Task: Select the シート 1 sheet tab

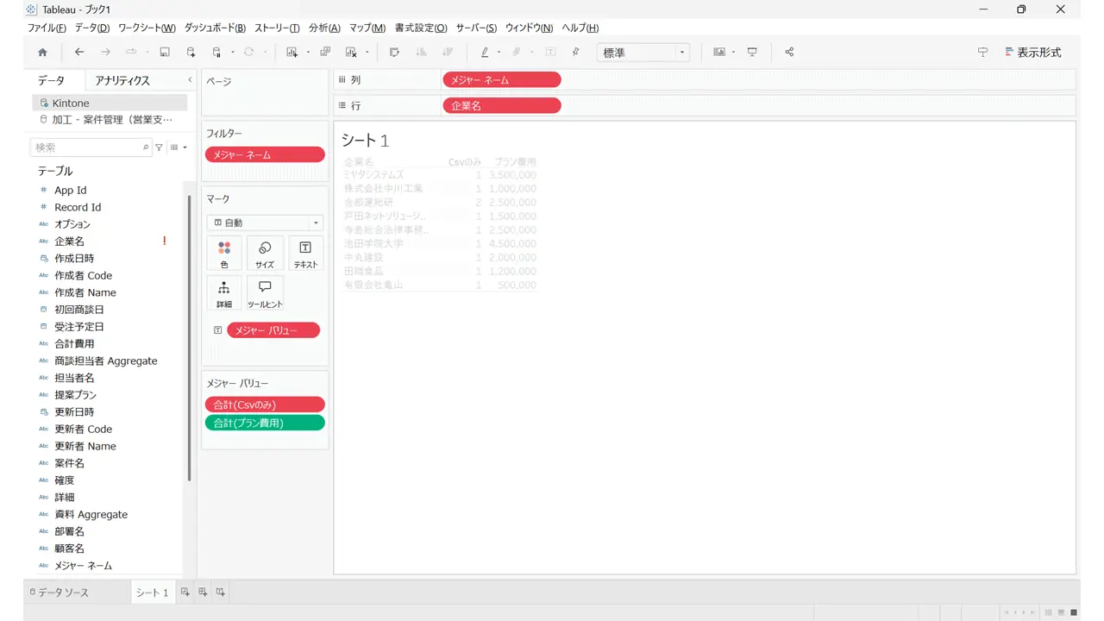Action: point(153,593)
